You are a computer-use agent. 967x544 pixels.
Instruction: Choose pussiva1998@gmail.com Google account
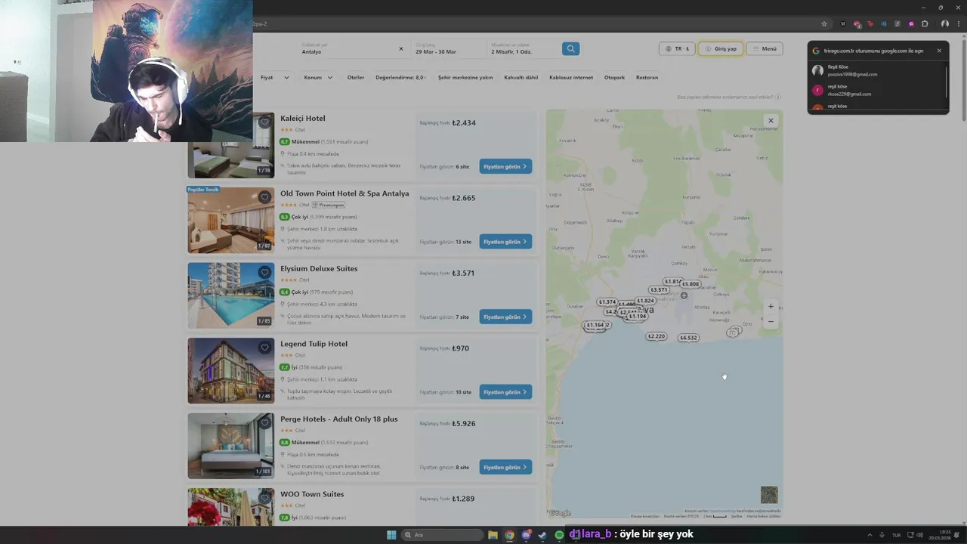coord(876,71)
